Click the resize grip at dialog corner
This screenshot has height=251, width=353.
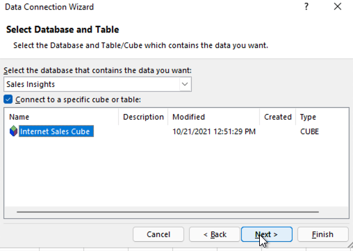[350, 245]
